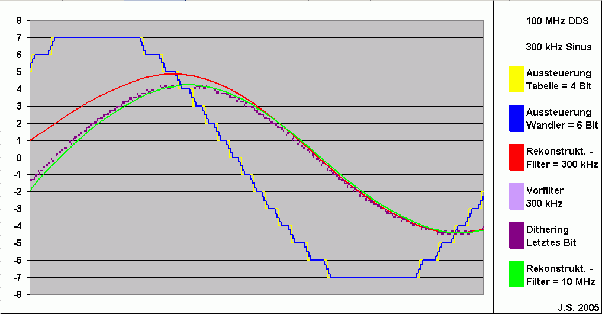
Task: Click the 'Tabelle = 4 Bit' legend label
Action: [559, 86]
